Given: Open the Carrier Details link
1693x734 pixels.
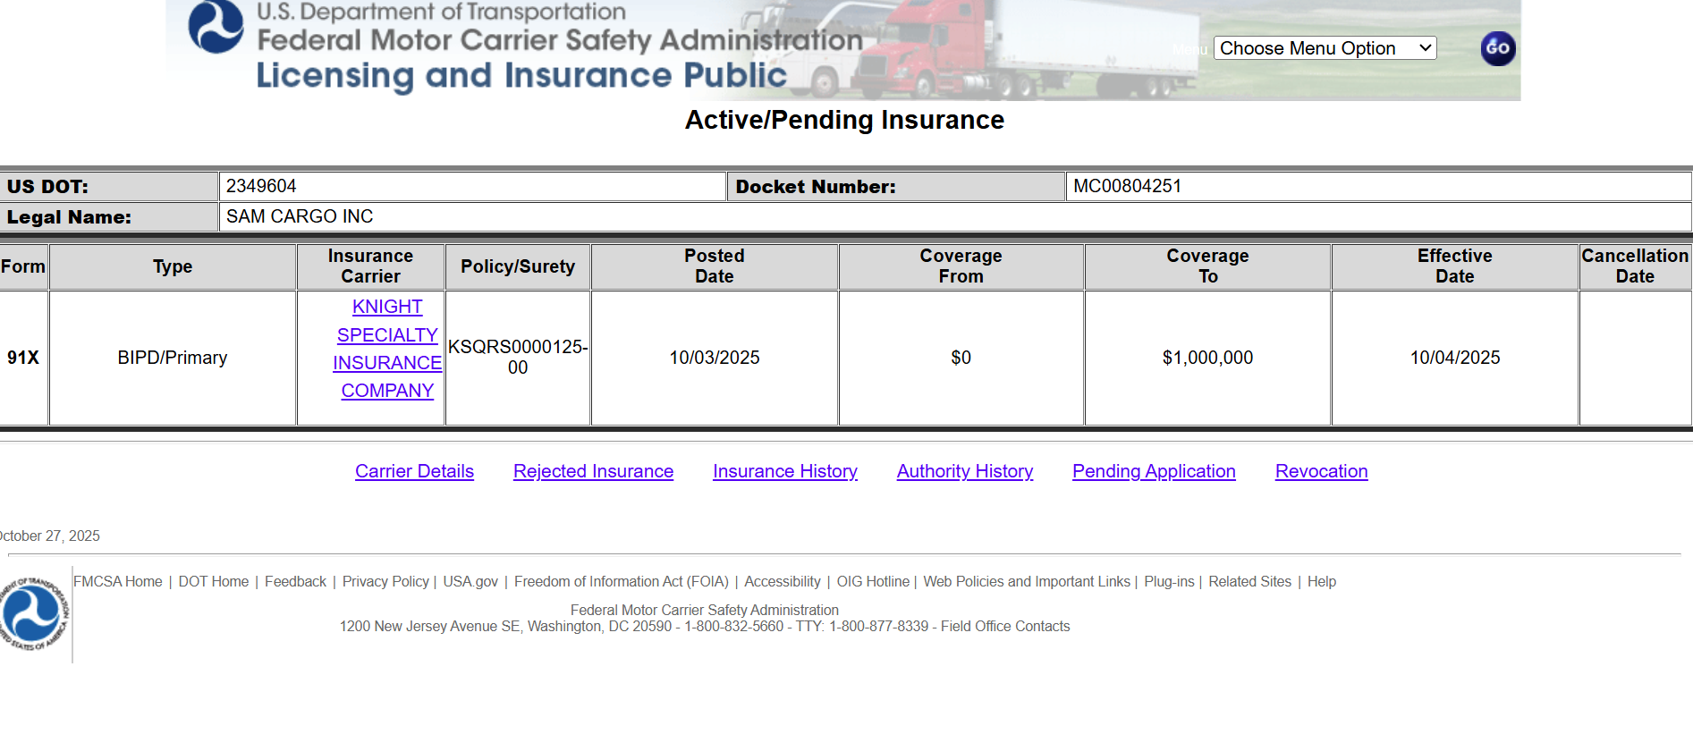Looking at the screenshot, I should (x=414, y=471).
